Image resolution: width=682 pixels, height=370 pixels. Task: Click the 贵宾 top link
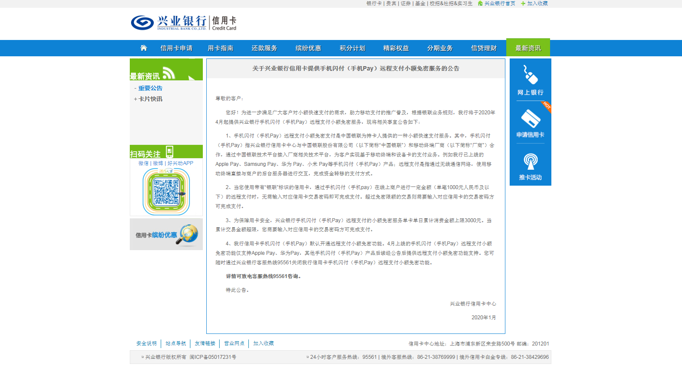coord(391,3)
